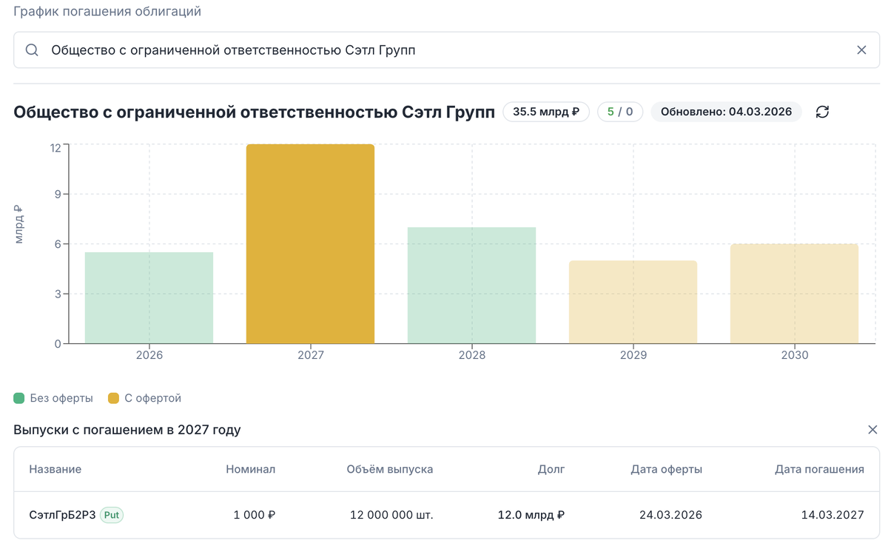Sort by Дата погашения column header
This screenshot has width=888, height=546.
pyautogui.click(x=819, y=469)
